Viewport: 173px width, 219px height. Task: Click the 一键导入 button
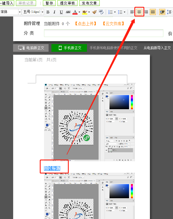[7, 3]
